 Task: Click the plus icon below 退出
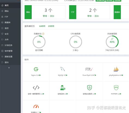(9, 68)
